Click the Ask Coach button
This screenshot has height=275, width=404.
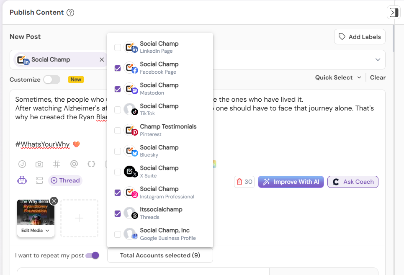[353, 182]
